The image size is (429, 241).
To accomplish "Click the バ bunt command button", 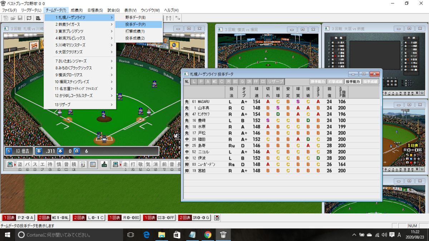I will (27, 164).
